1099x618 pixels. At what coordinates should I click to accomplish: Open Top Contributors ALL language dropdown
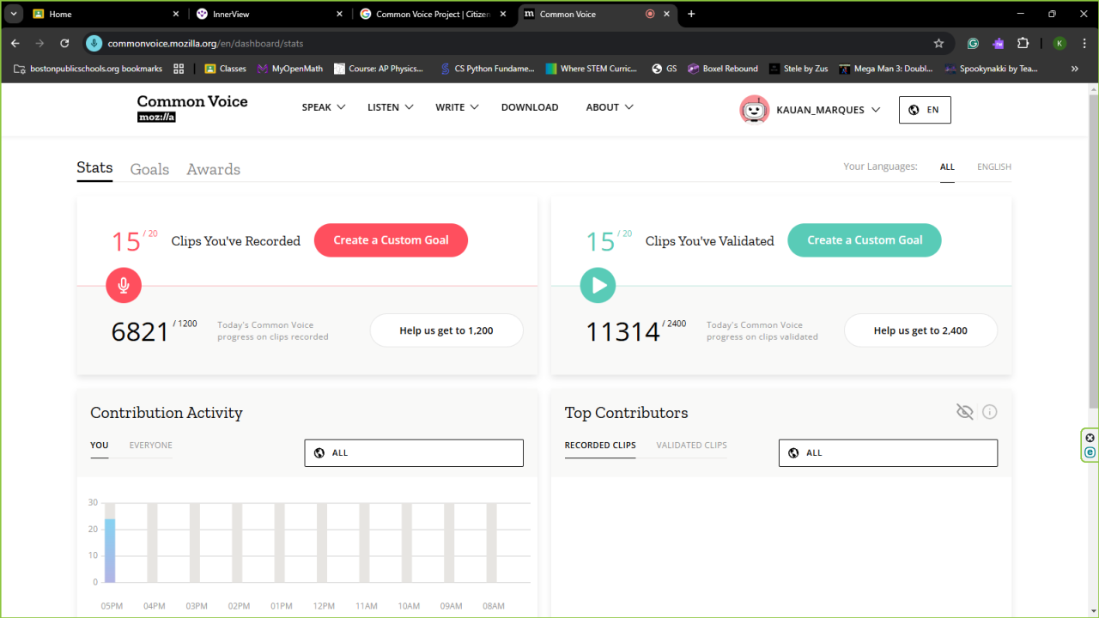pos(888,453)
